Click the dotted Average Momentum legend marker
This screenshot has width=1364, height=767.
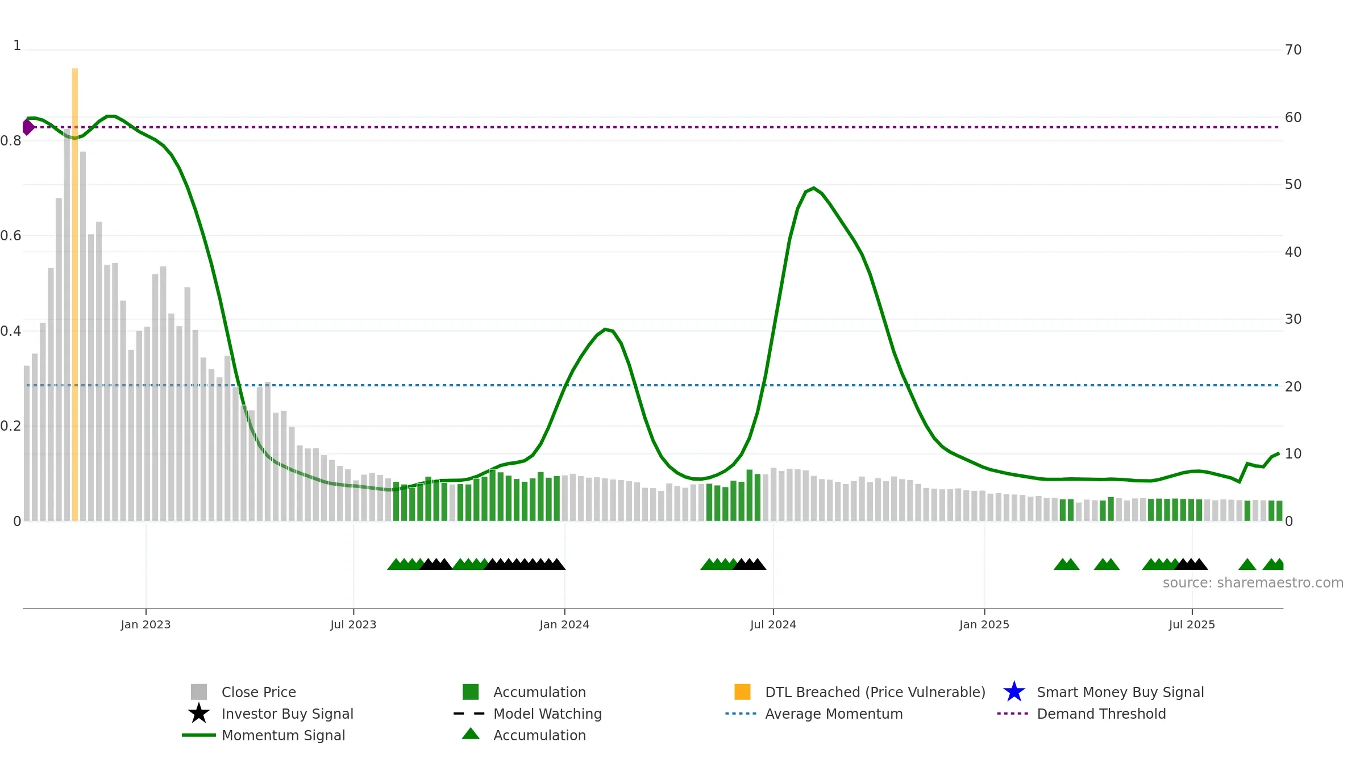coord(741,713)
